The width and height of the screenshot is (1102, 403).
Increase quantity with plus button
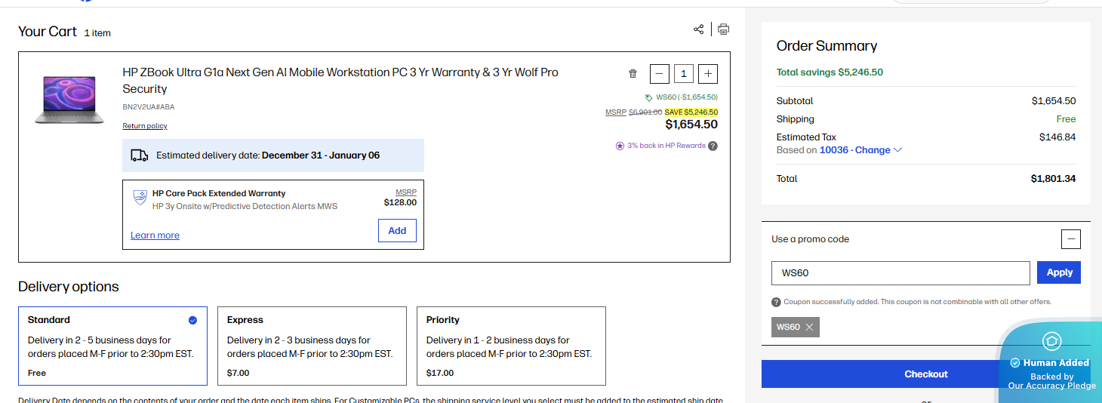[708, 74]
